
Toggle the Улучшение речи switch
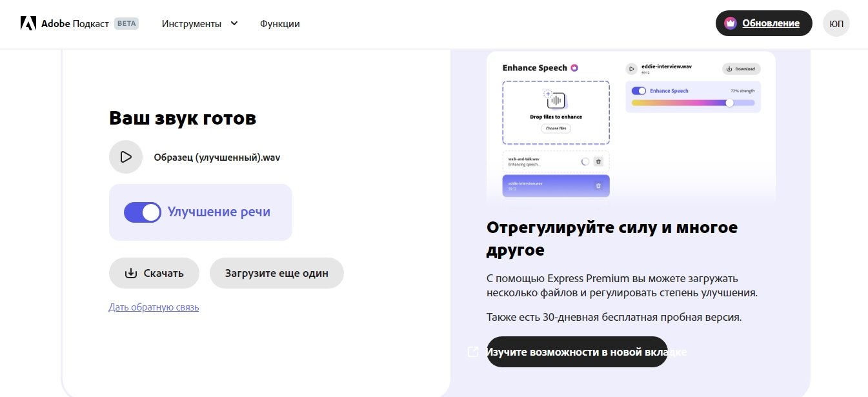pos(142,212)
